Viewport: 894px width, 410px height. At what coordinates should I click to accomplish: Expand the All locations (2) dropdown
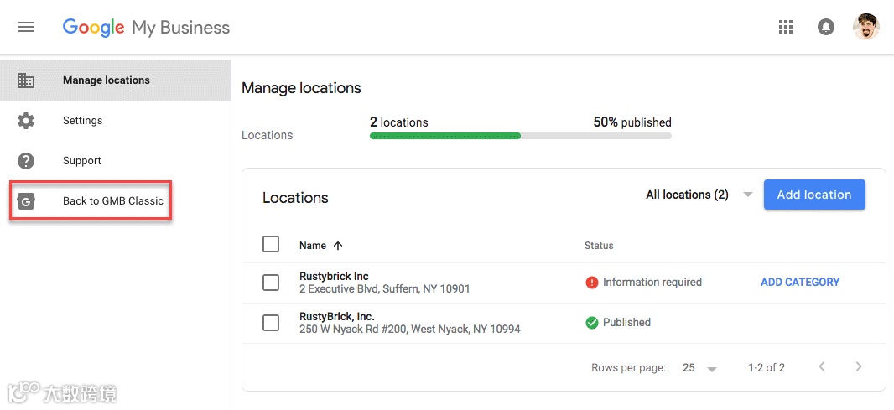coord(699,195)
